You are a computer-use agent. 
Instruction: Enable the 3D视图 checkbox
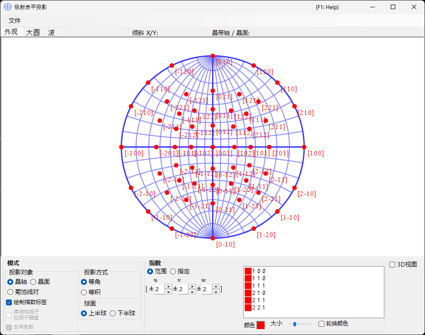pos(392,265)
